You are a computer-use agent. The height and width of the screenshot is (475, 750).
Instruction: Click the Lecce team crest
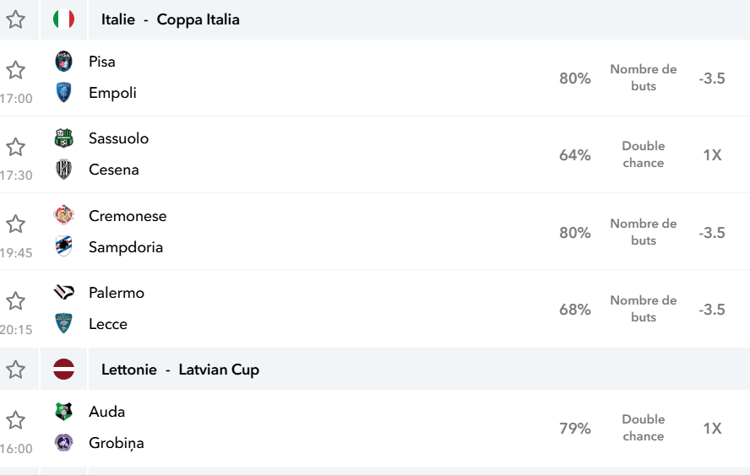63,323
